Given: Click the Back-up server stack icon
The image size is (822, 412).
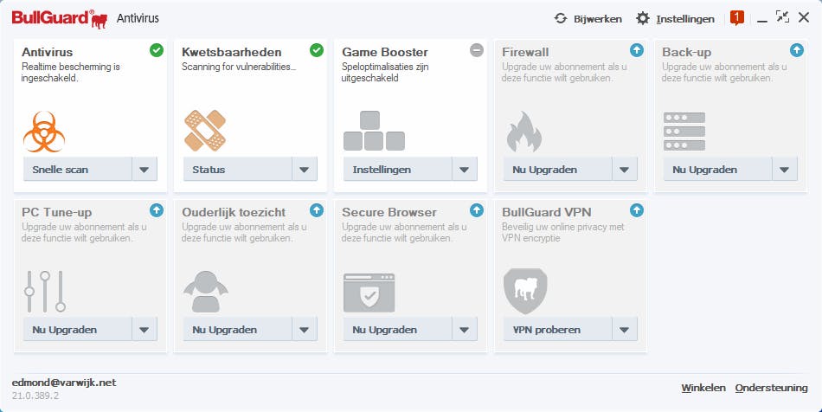Looking at the screenshot, I should [684, 131].
